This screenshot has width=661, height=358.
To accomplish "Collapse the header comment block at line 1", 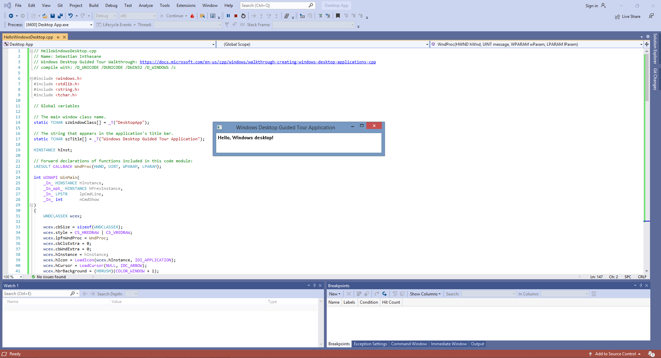I will coord(31,51).
